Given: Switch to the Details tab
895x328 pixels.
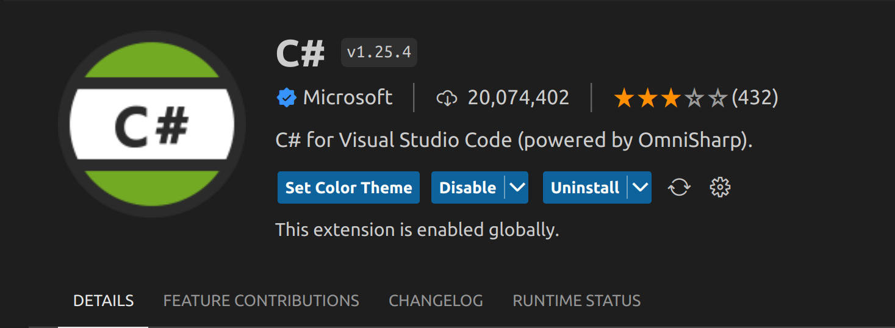Looking at the screenshot, I should click(103, 301).
